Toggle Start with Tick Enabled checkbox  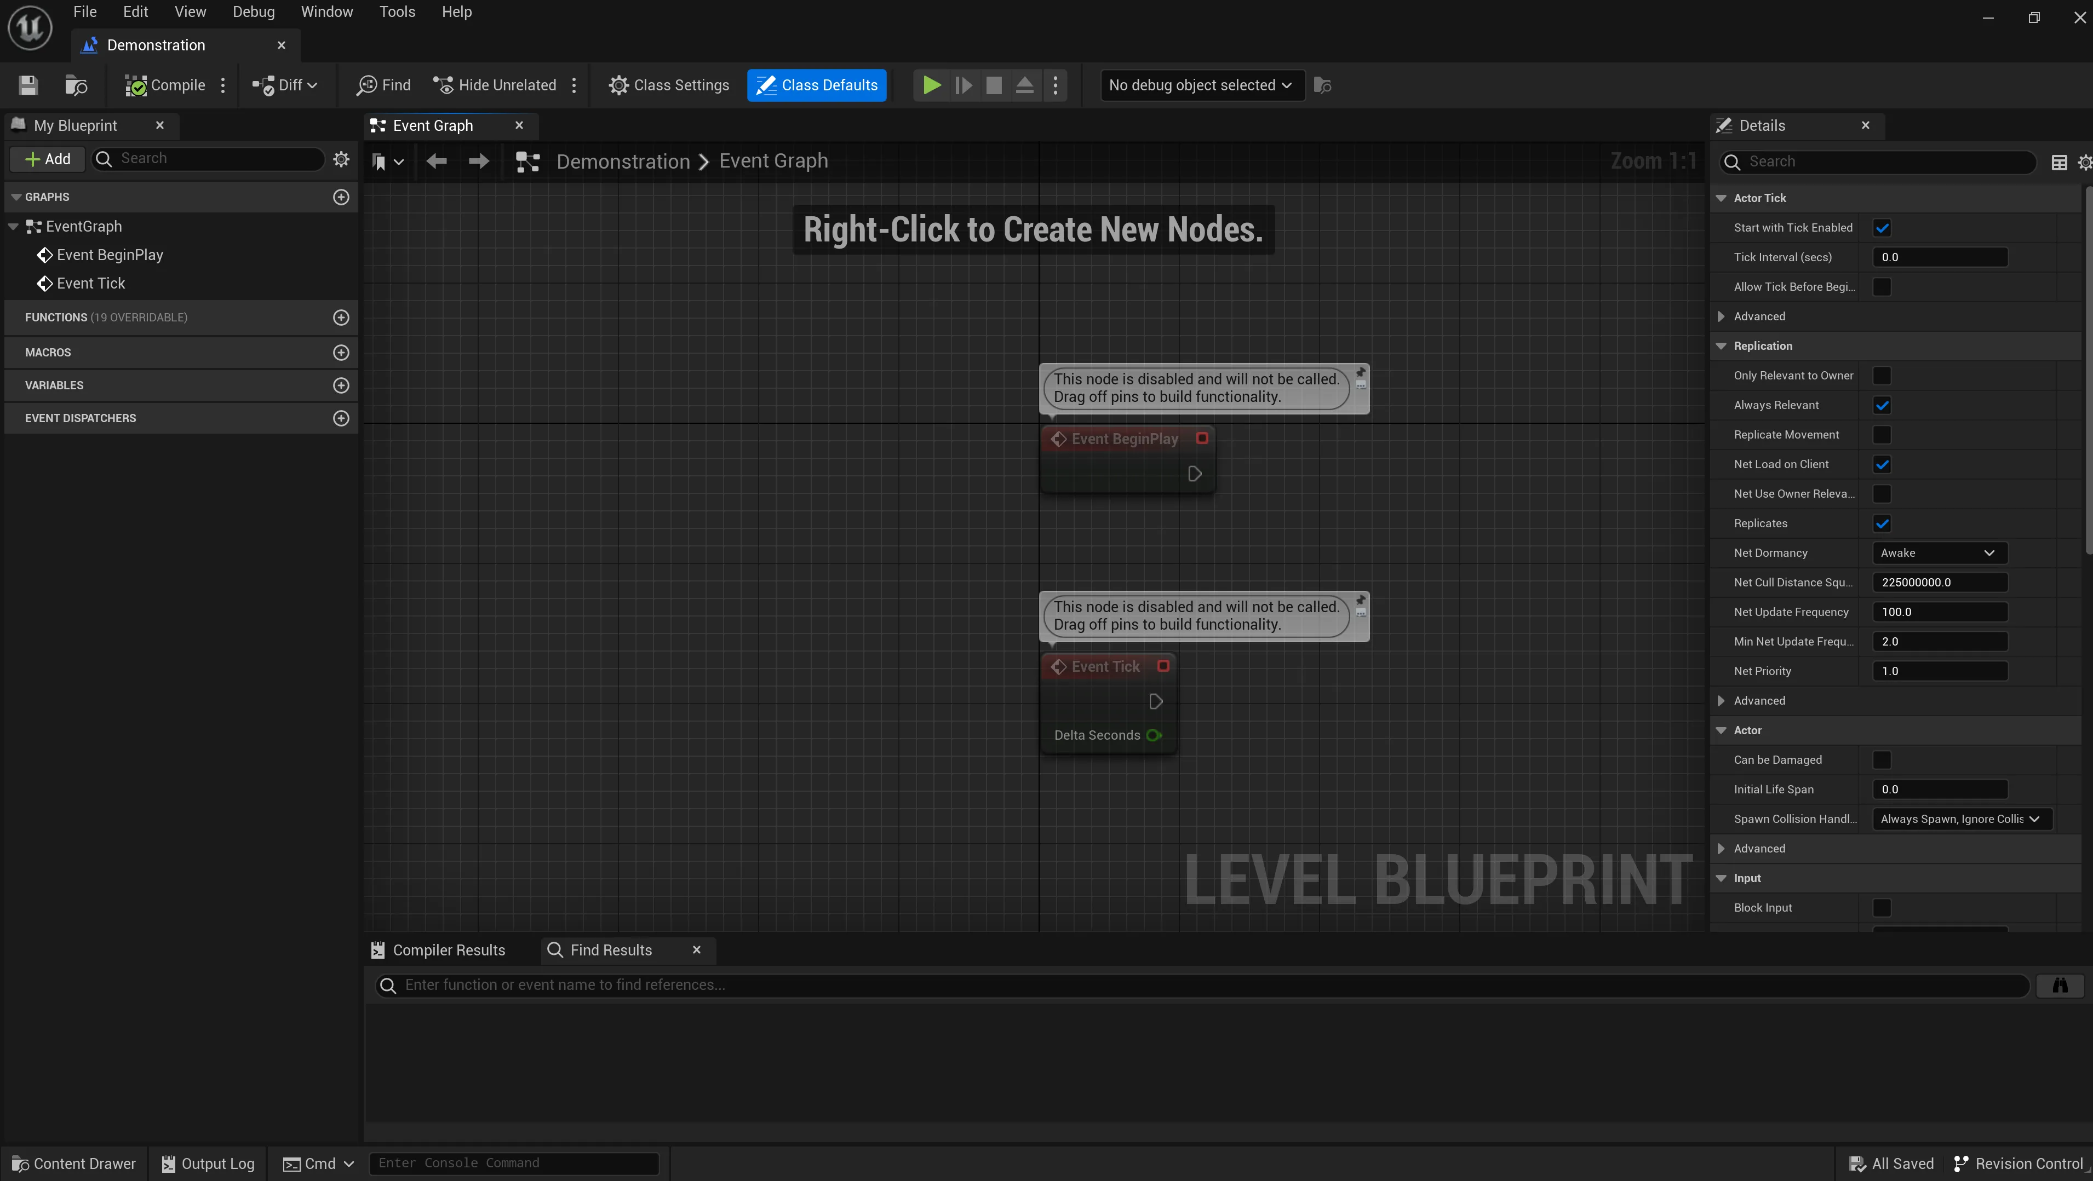[1882, 228]
